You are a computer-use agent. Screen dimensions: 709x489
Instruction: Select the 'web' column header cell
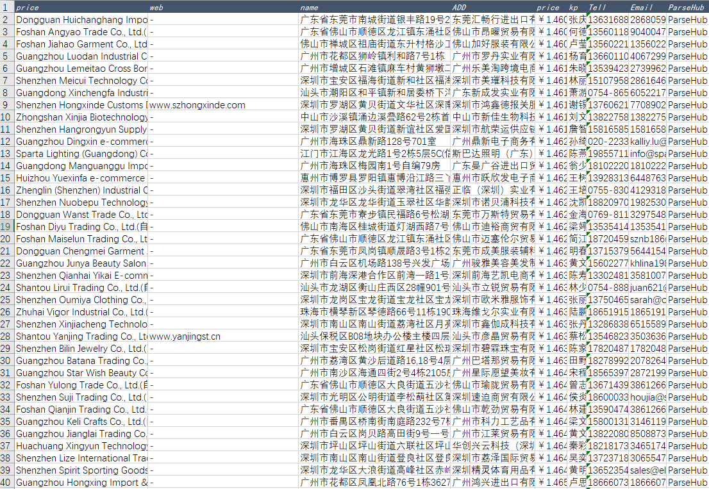click(x=223, y=7)
